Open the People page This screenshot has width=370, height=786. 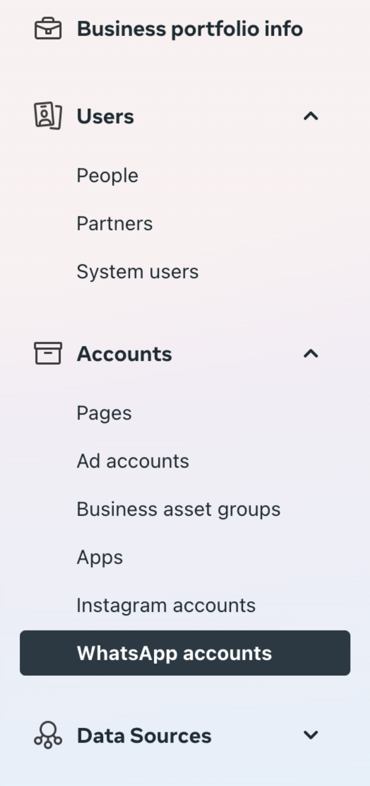coord(107,176)
